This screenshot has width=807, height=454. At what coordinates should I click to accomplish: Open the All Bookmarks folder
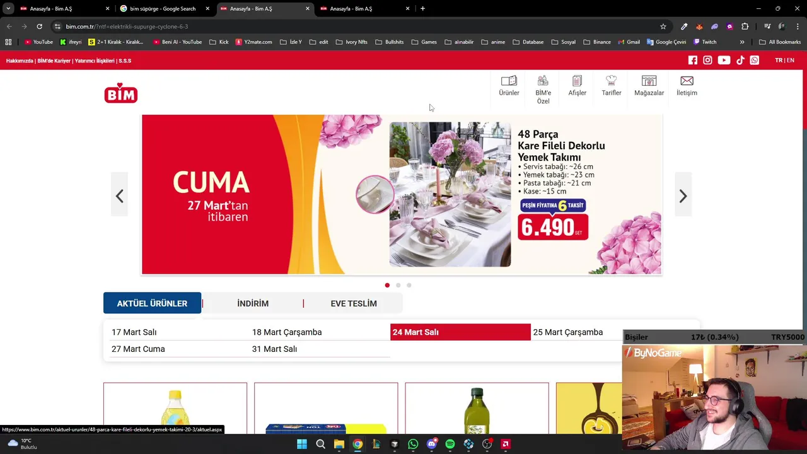(x=780, y=42)
